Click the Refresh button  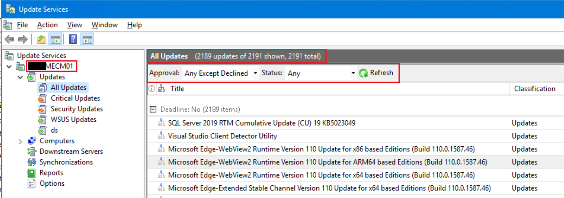(x=376, y=73)
